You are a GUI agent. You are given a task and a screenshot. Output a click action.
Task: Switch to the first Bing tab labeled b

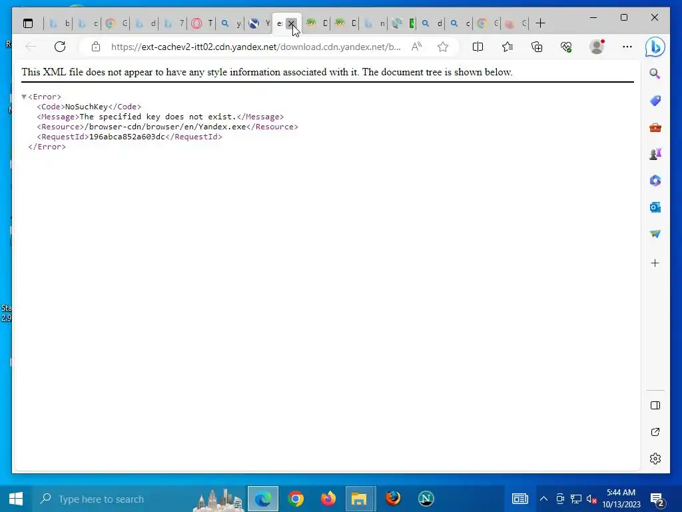tap(59, 23)
